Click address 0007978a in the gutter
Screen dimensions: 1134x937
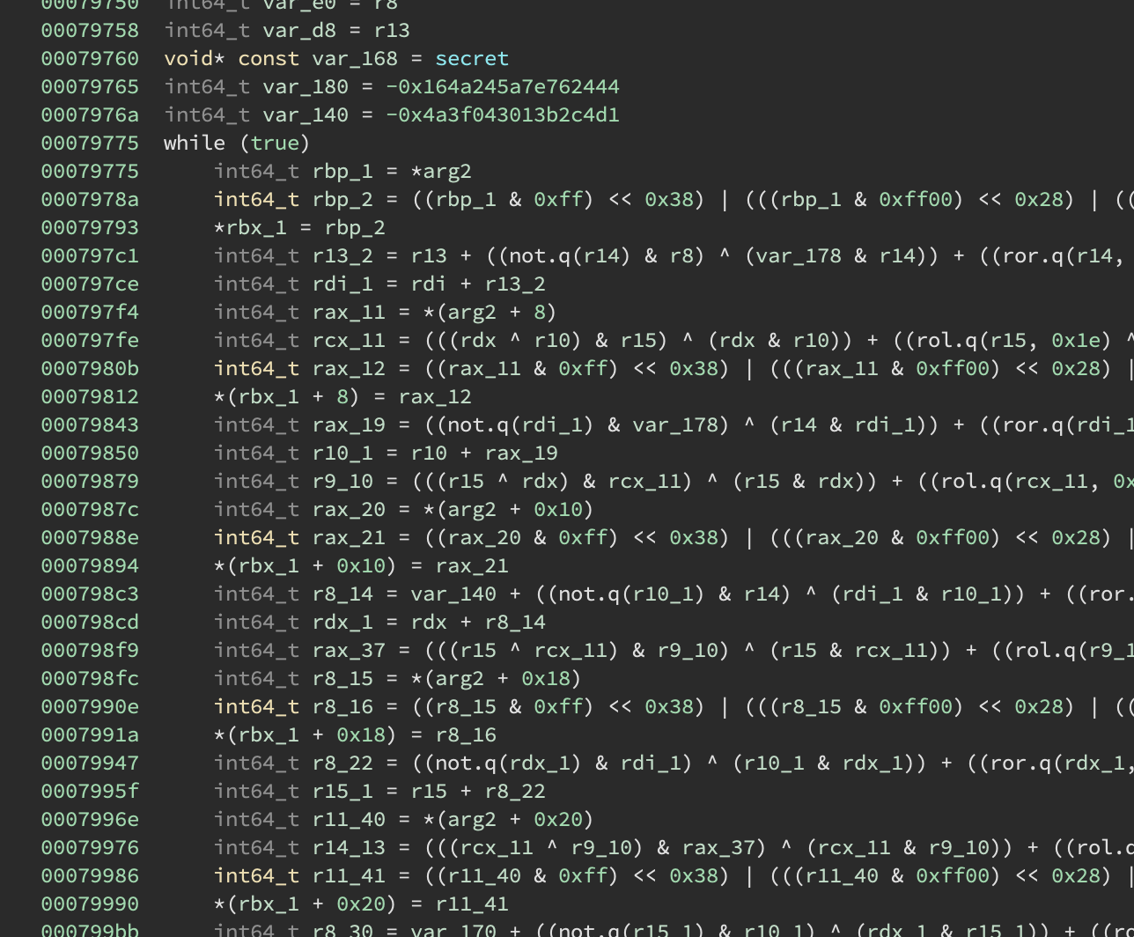tap(89, 200)
